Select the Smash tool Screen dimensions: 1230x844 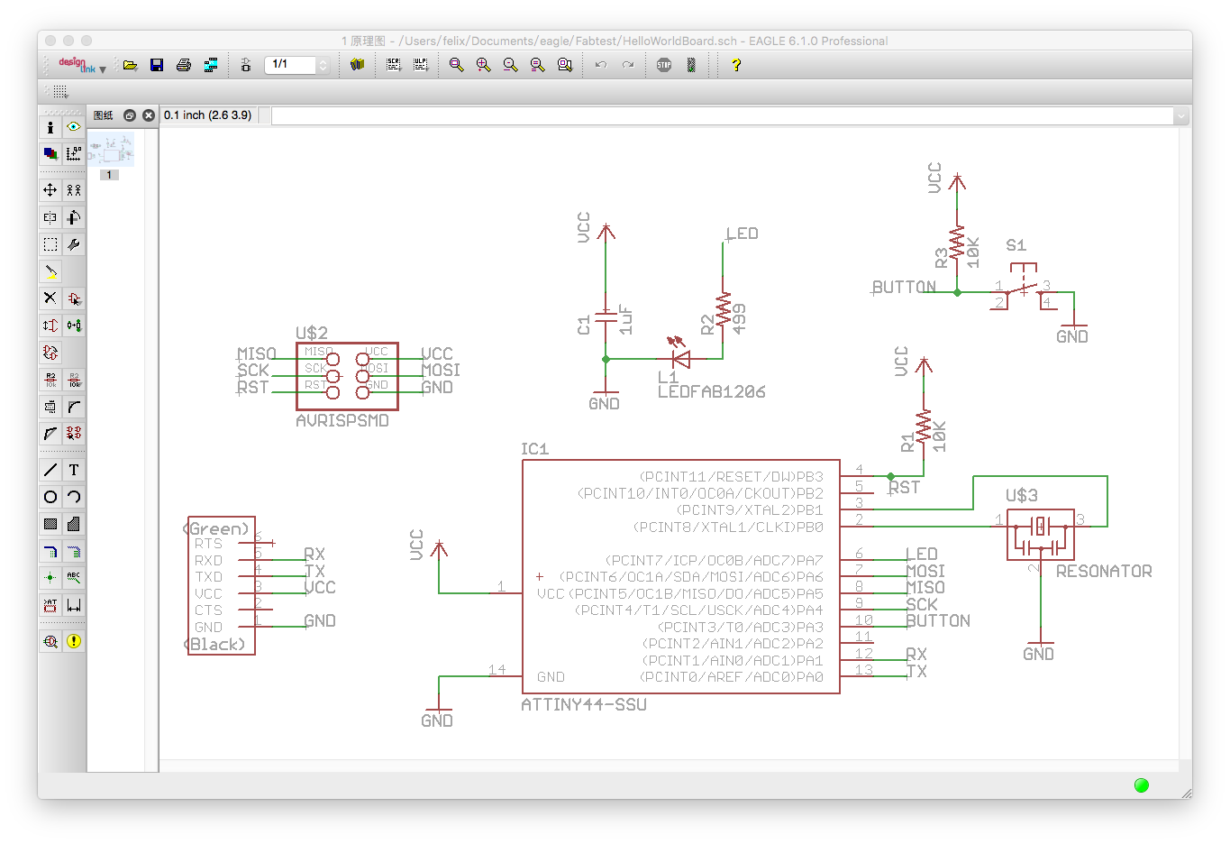50,407
